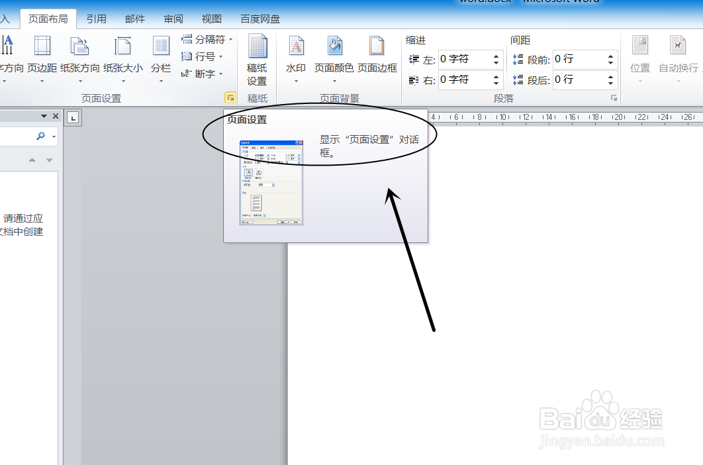
Task: Click the horizontal ruler
Action: [x=565, y=117]
